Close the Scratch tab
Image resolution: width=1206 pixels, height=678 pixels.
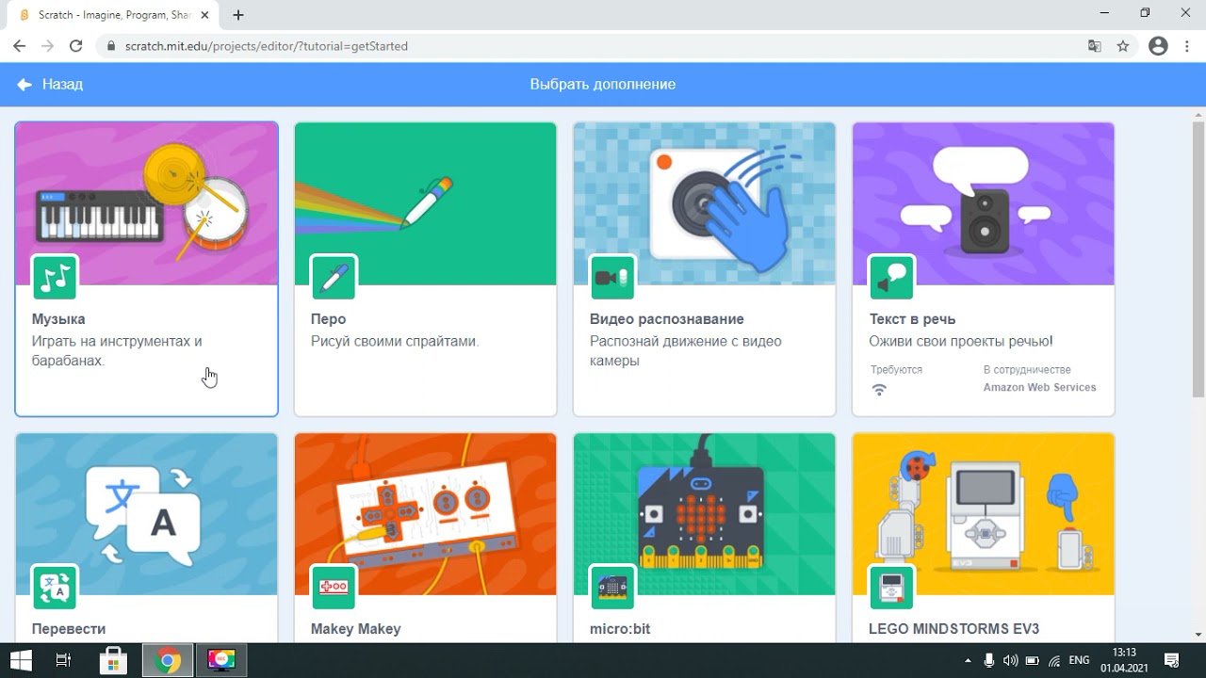(x=205, y=15)
